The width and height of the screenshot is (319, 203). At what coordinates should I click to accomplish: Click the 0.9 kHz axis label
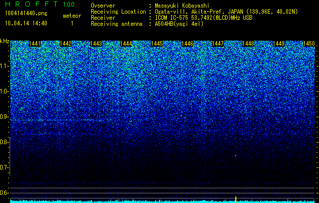click(4, 117)
